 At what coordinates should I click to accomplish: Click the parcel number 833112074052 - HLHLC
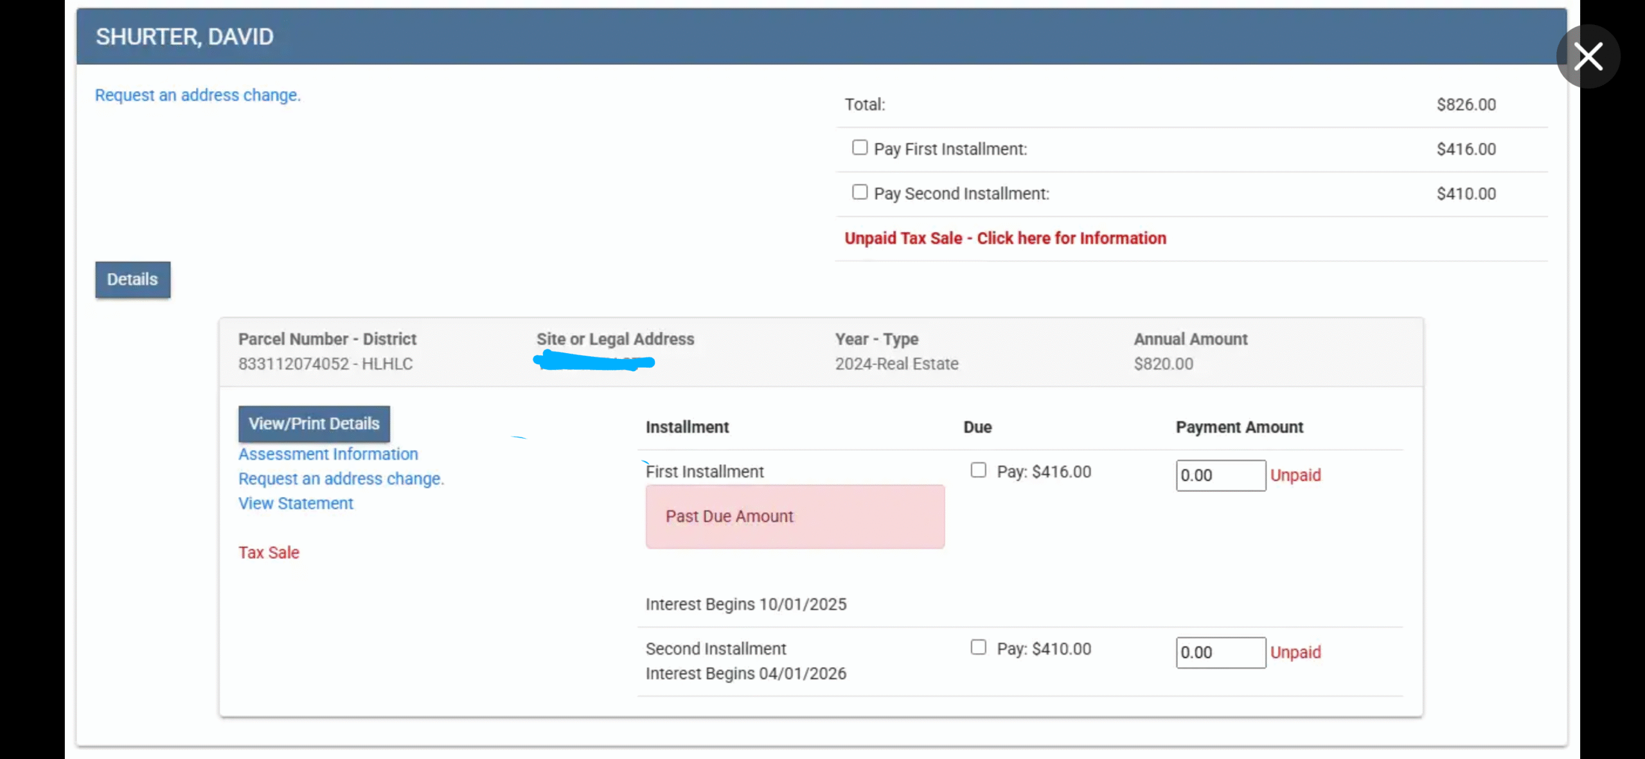(x=325, y=364)
